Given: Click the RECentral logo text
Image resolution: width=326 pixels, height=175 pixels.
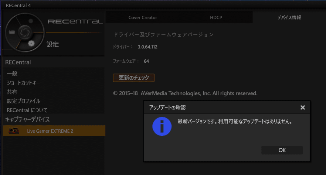Looking at the screenshot, I should 75,21.
